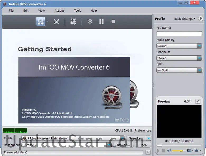Screen dimensions: 206x156
Task: Mute audio using the speaker icon
Action: point(169,151)
